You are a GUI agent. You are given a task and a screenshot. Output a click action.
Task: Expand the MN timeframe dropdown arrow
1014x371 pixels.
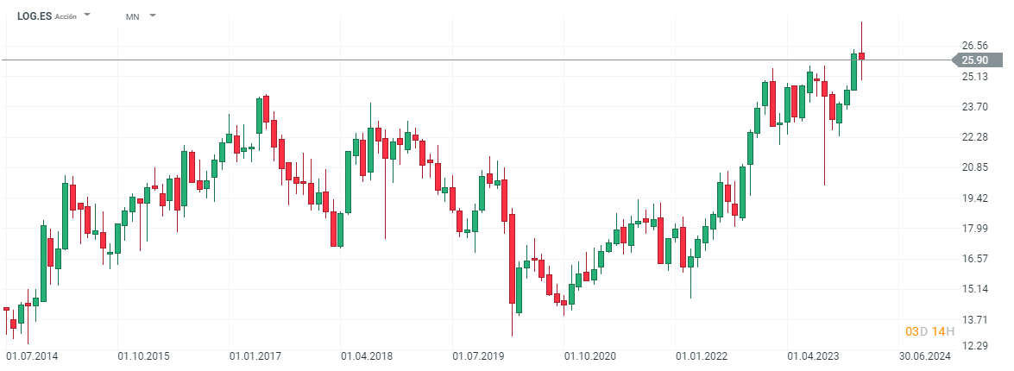pos(153,16)
